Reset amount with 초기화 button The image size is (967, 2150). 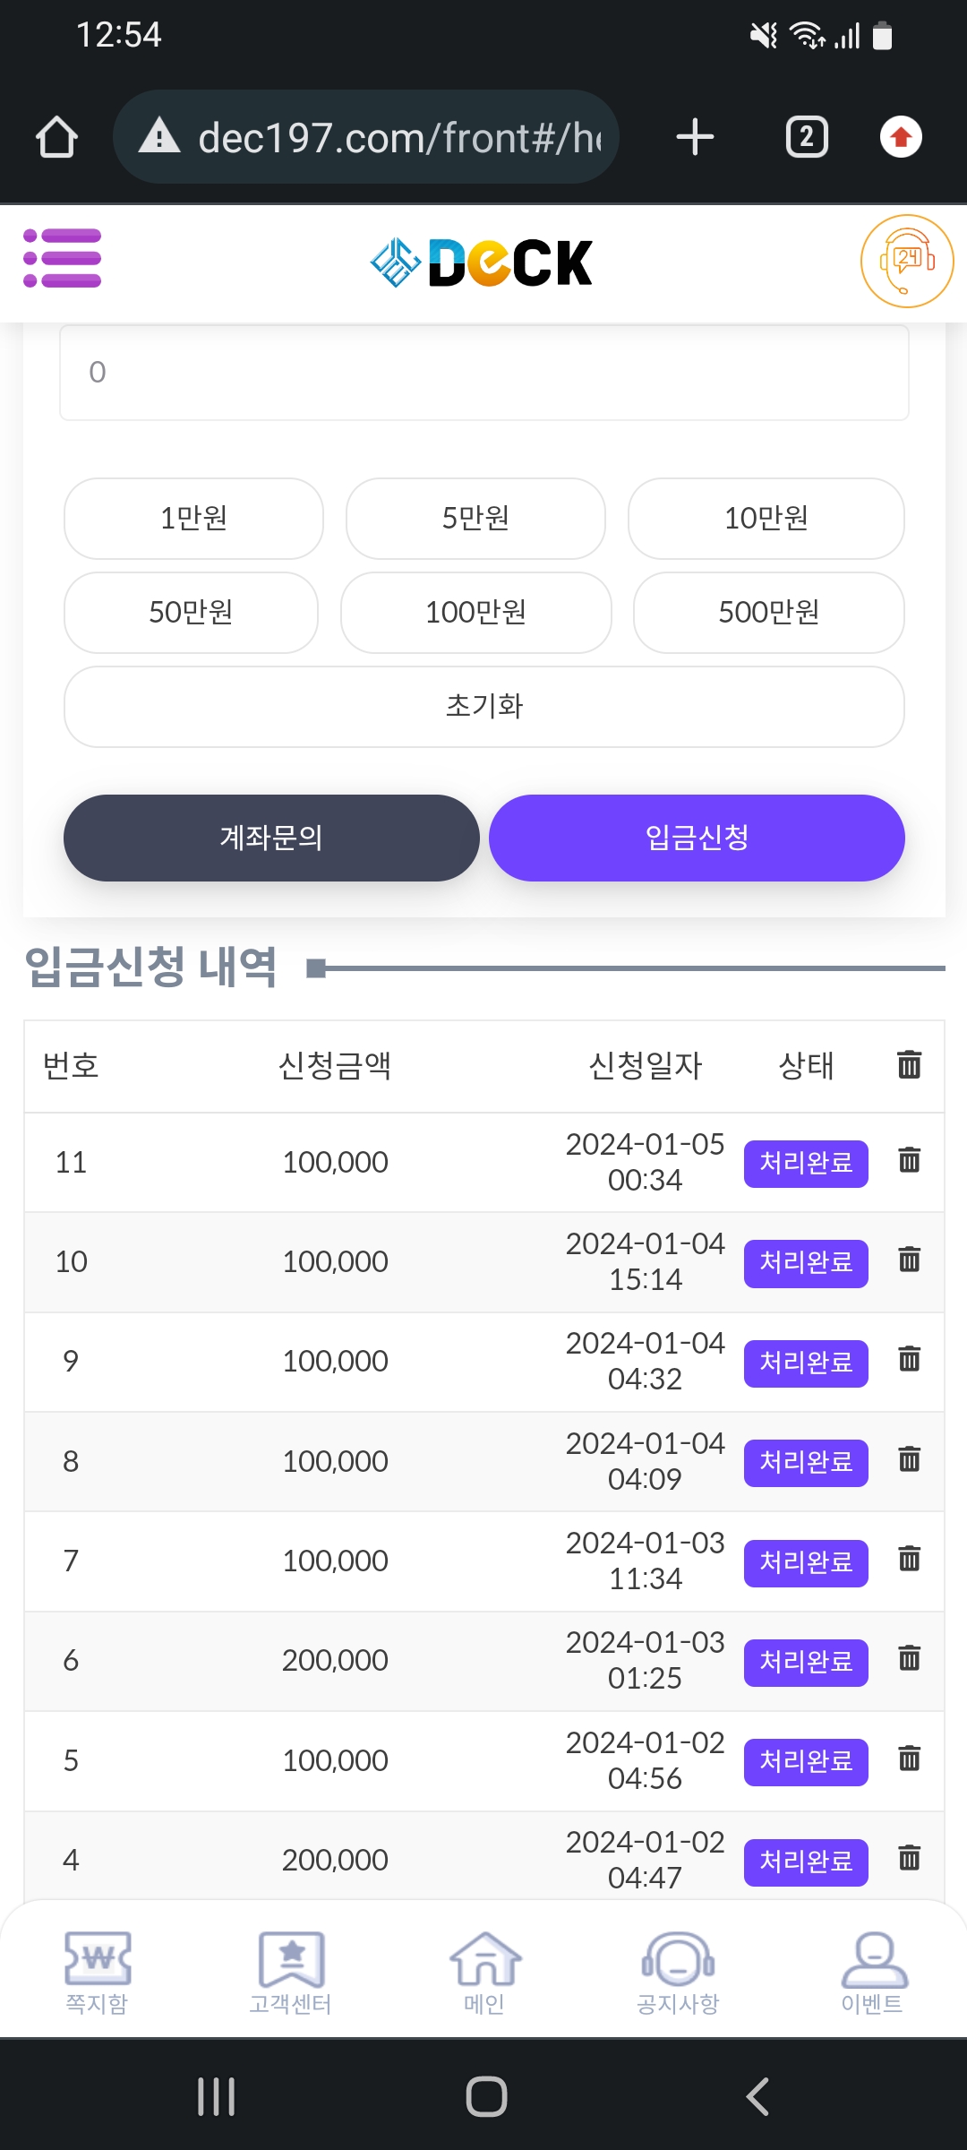483,706
